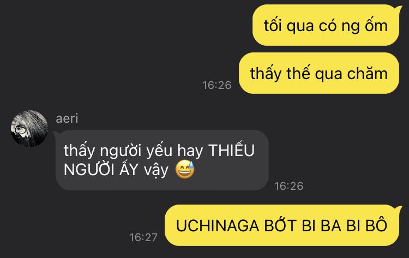Click aeri's gray message bubble
Screen dimensions: 409x258
coord(162,160)
